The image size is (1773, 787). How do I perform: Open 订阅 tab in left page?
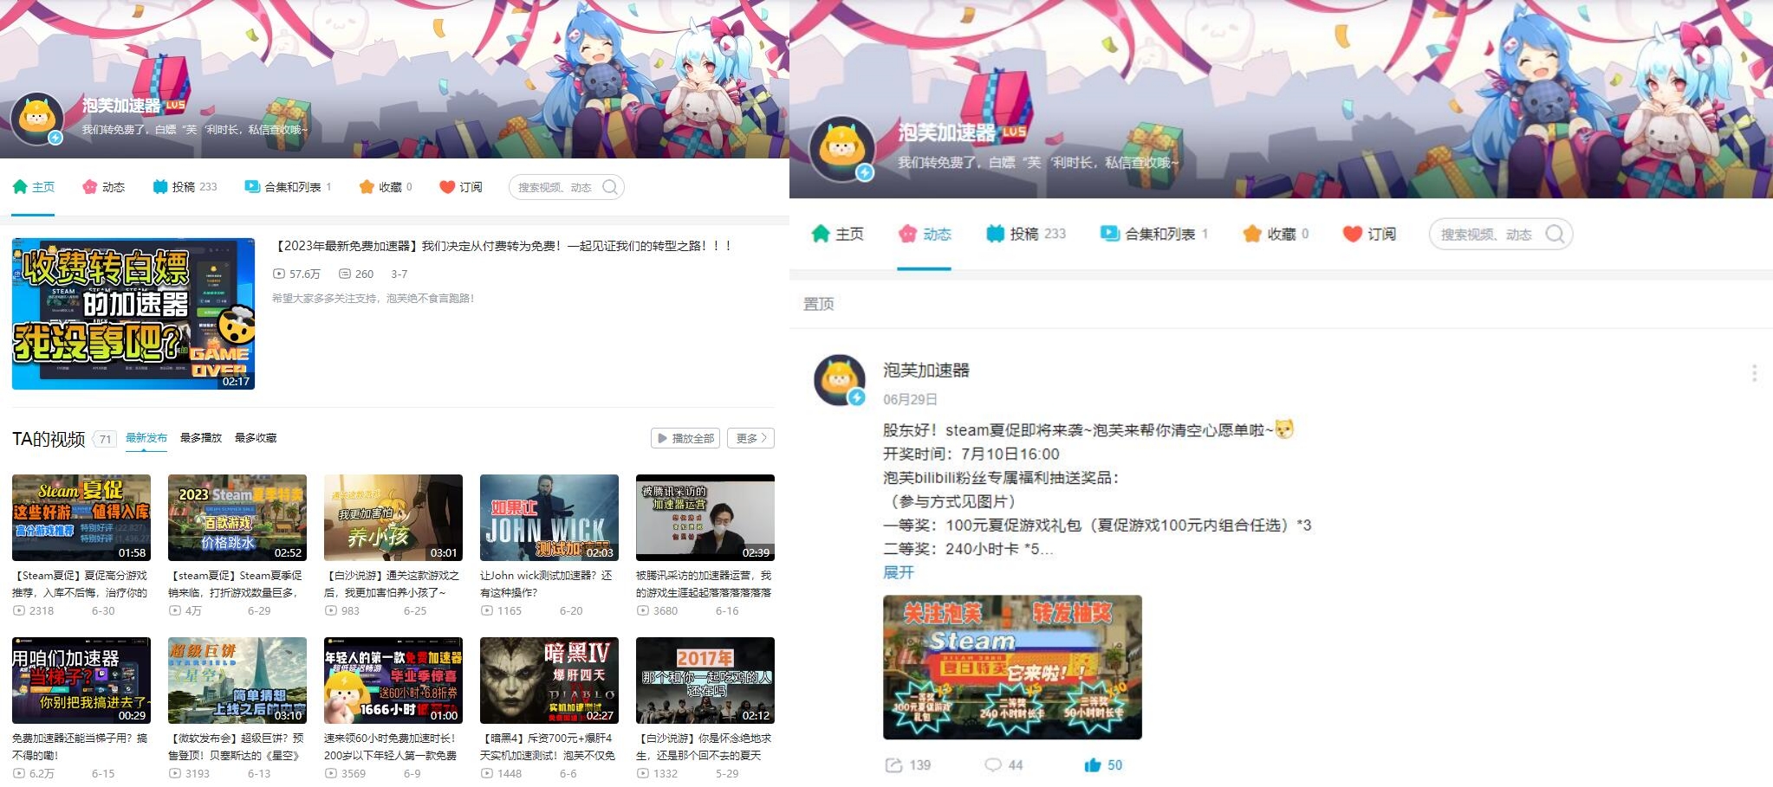coord(461,187)
